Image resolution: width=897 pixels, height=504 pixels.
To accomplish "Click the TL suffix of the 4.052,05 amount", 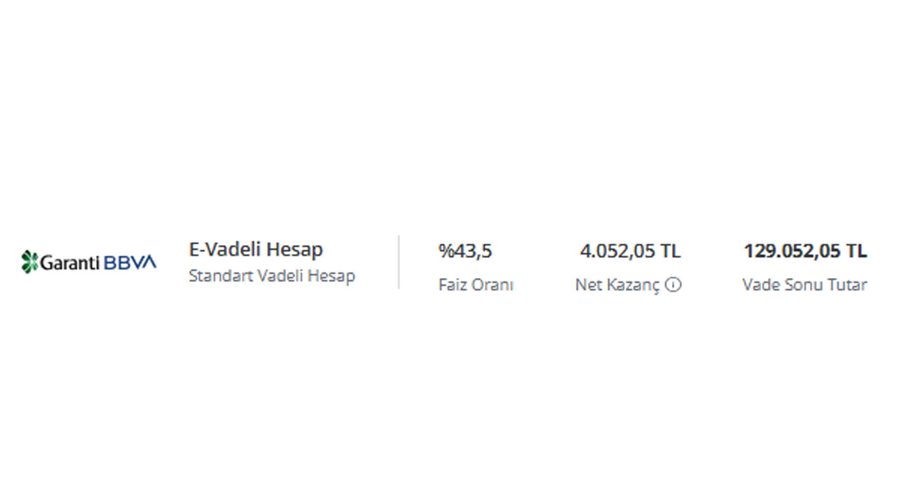I will pyautogui.click(x=671, y=251).
